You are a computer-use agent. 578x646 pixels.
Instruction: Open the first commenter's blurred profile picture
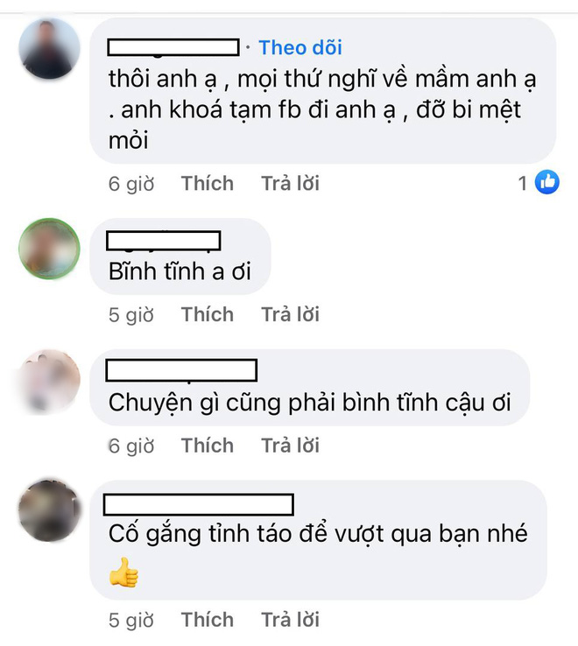49,49
